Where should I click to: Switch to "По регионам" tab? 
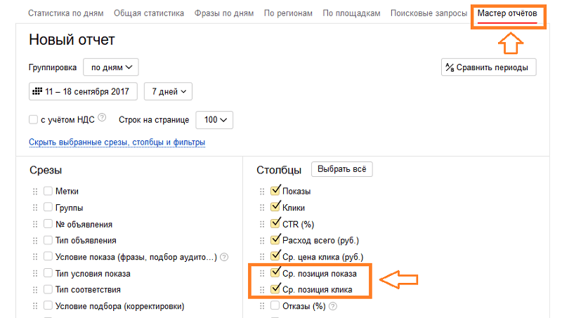289,13
